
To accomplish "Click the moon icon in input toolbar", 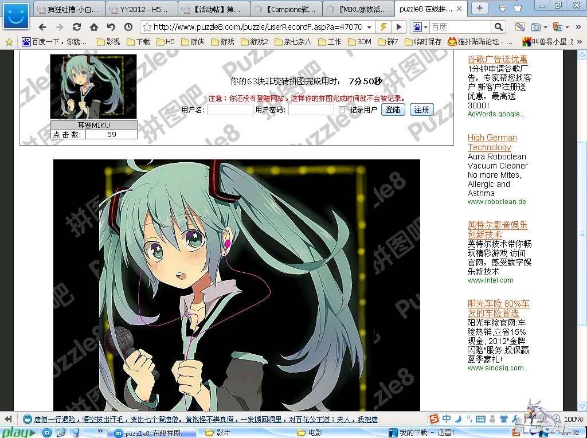I will click(x=457, y=419).
